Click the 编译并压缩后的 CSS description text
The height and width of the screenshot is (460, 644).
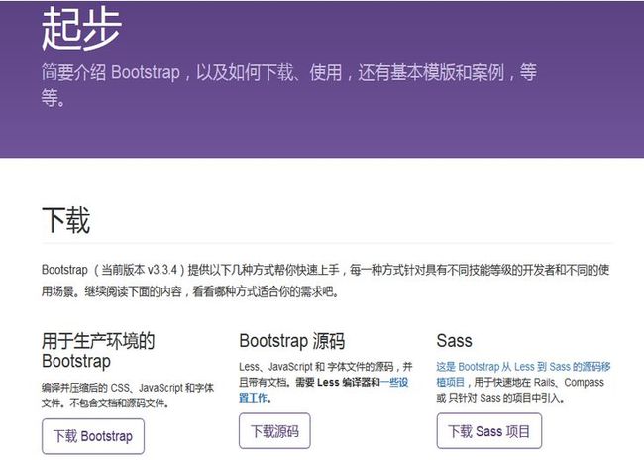(x=128, y=395)
